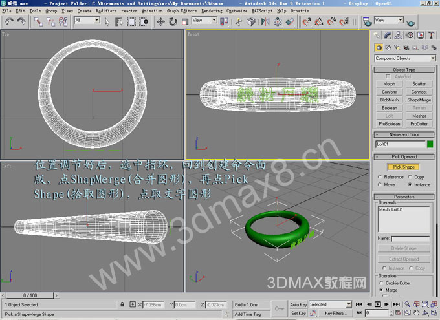
Task: Open the key filter Selected dropdown
Action: tap(330, 304)
